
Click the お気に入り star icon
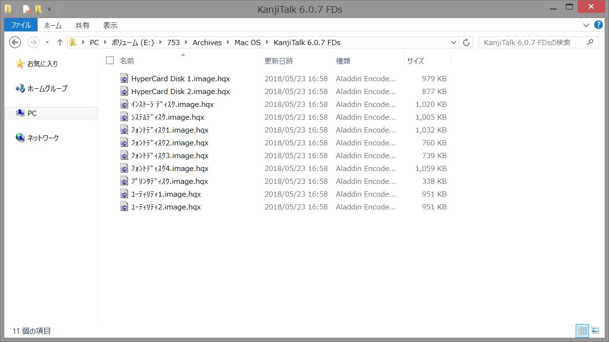coord(20,64)
